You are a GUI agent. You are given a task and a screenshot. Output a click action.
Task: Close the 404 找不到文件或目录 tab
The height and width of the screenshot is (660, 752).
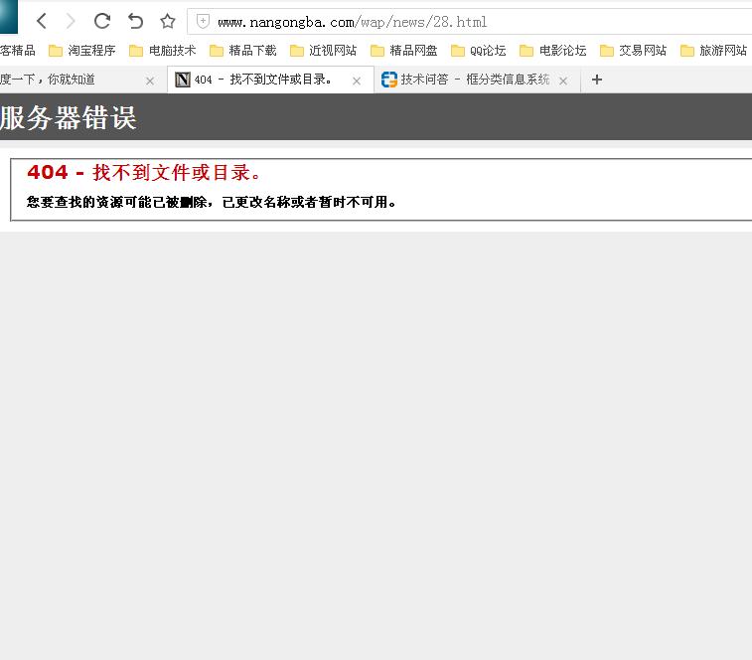coord(357,81)
